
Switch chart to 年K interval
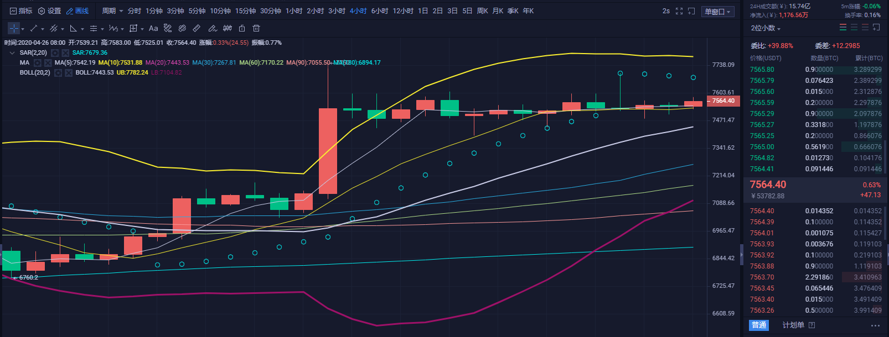click(x=528, y=11)
